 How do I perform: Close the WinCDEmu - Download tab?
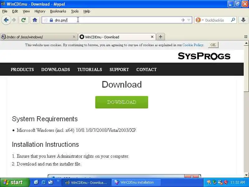152,37
